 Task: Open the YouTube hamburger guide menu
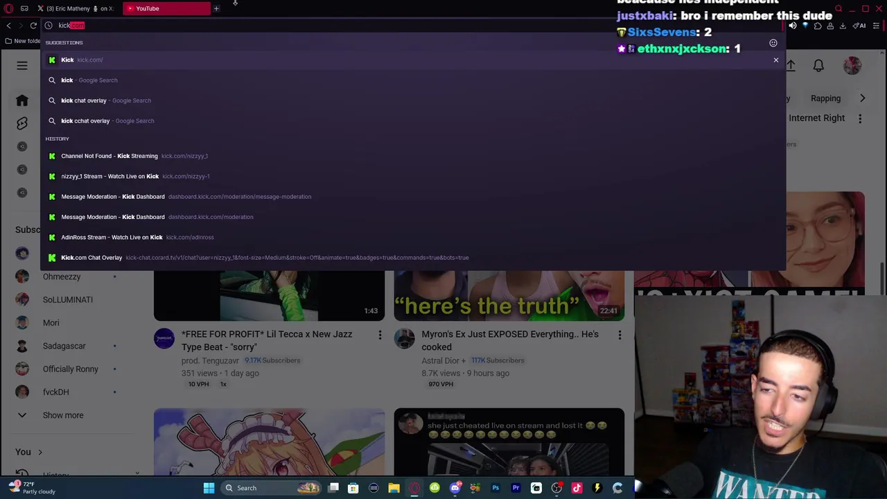pos(22,66)
